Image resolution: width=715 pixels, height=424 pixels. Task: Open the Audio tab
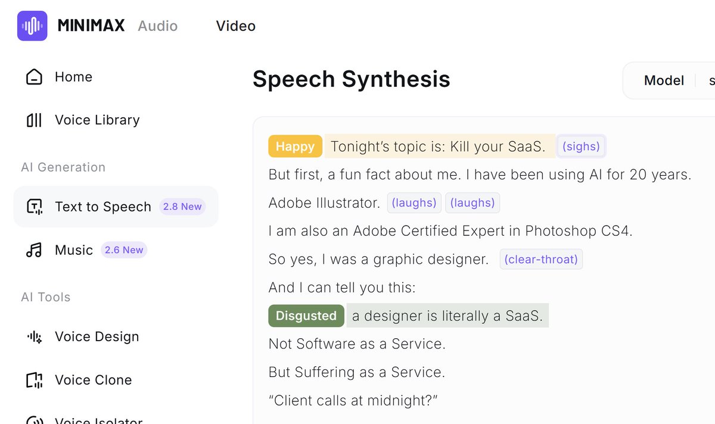[x=157, y=26]
